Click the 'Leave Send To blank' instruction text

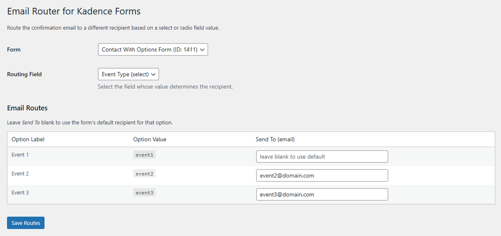pyautogui.click(x=90, y=123)
